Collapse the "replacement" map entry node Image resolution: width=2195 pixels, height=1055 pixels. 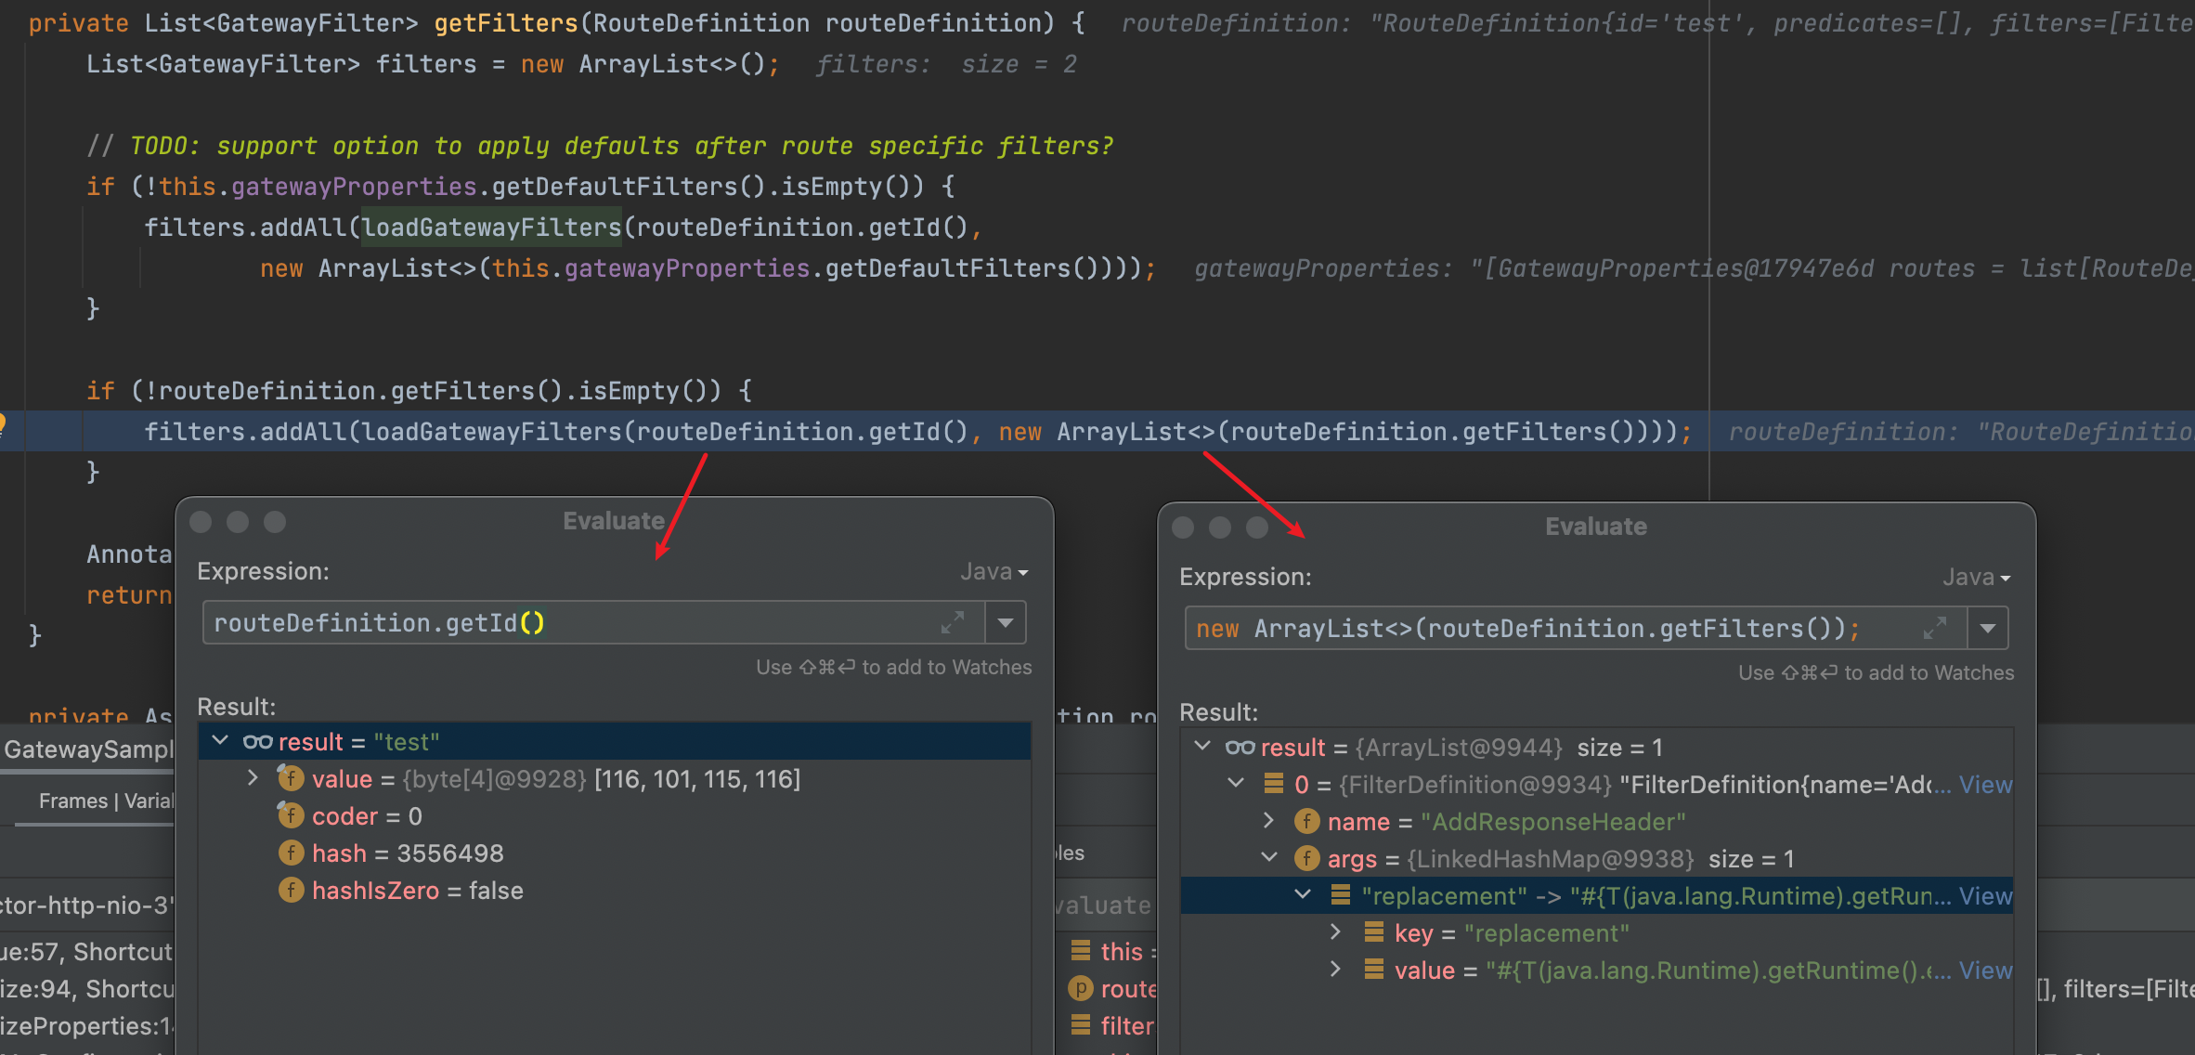coord(1303,895)
